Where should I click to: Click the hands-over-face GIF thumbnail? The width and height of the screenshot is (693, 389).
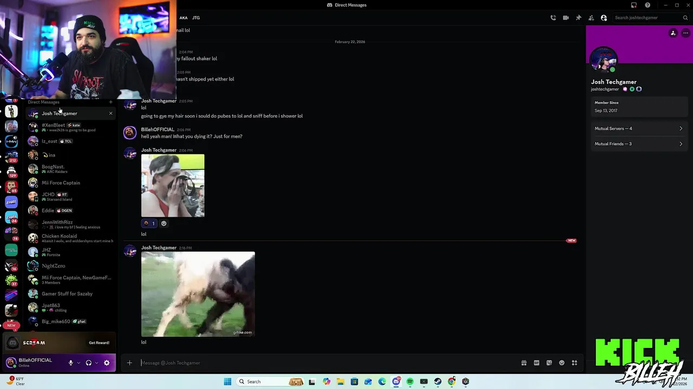tap(173, 186)
